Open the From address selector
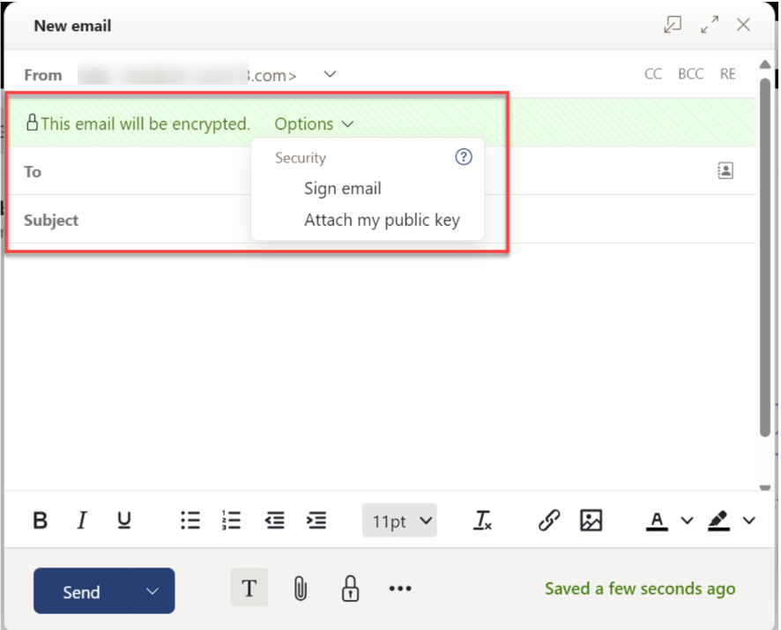This screenshot has width=781, height=630. [x=329, y=75]
